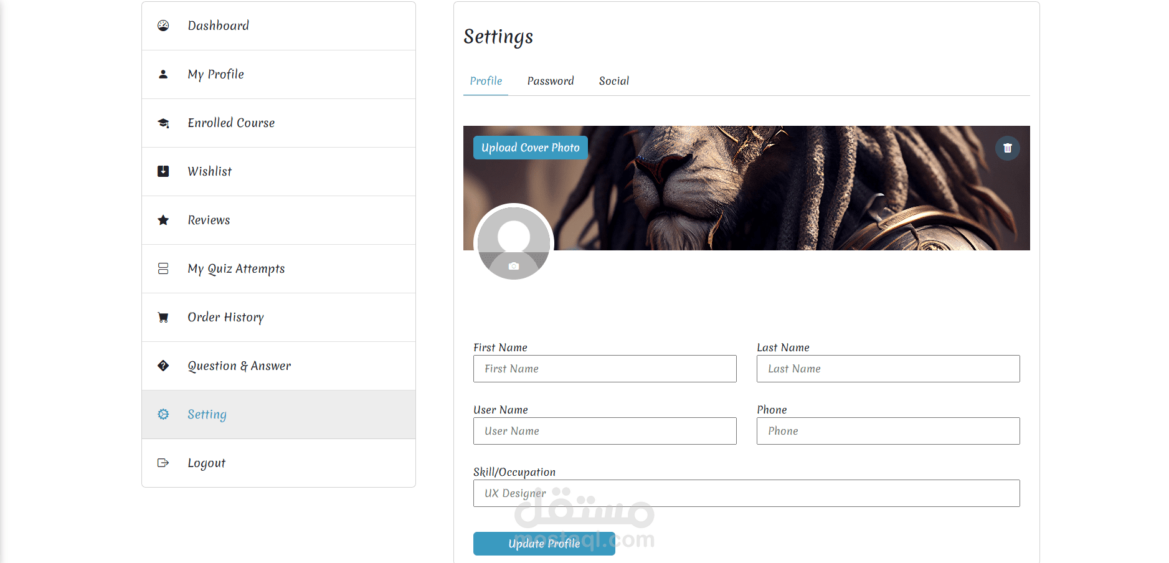Focus the First Name input field

605,369
